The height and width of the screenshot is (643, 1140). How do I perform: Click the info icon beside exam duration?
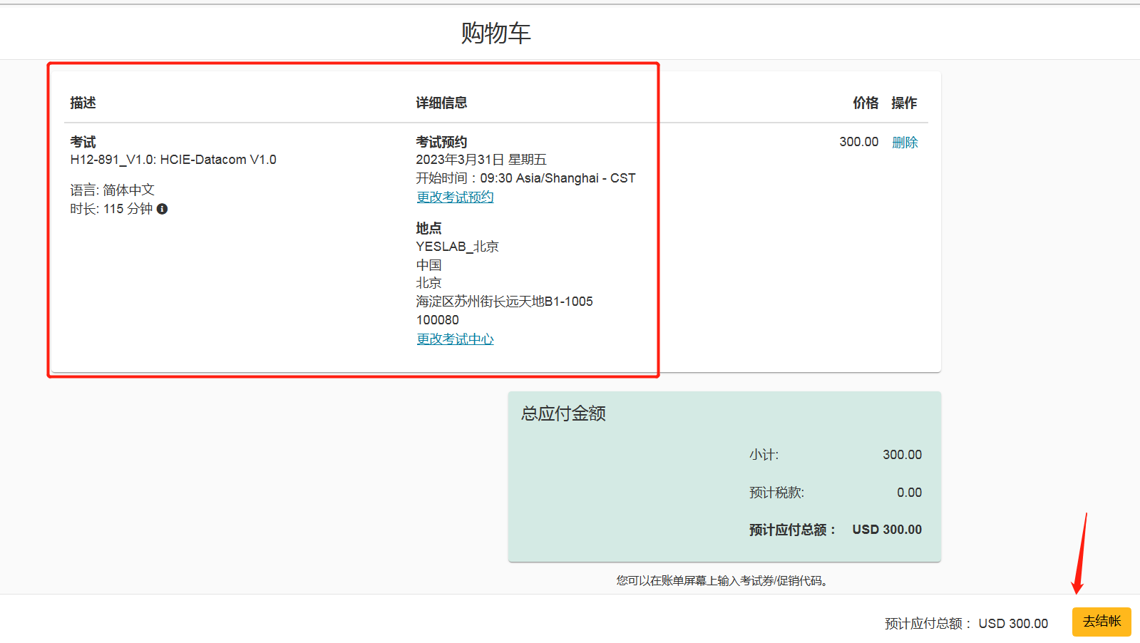tap(163, 209)
